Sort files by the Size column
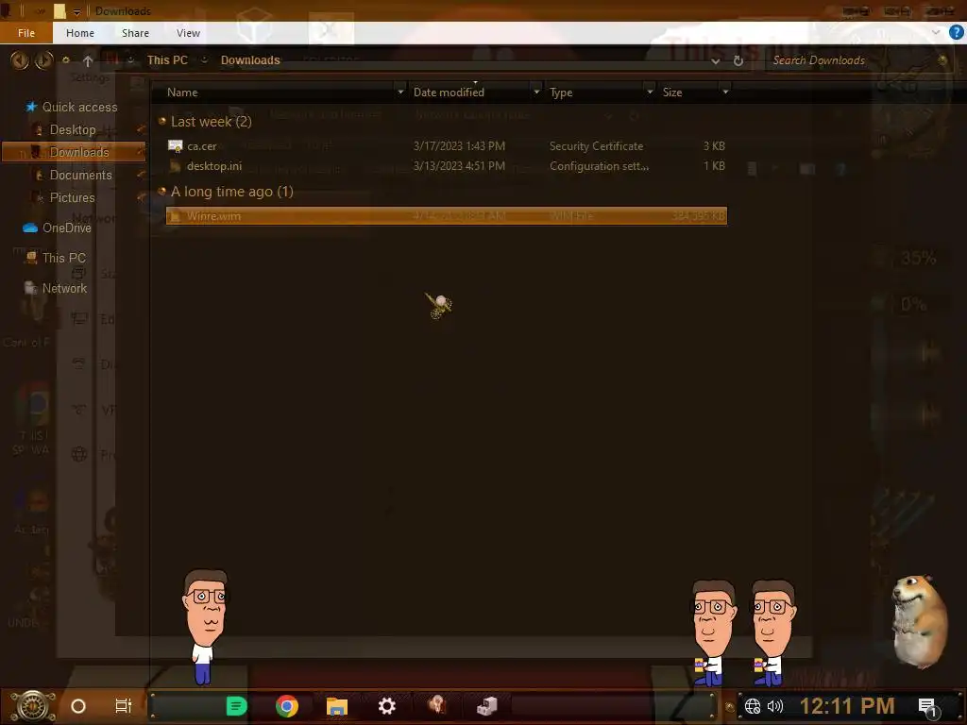Viewport: 967px width, 725px height. tap(672, 93)
